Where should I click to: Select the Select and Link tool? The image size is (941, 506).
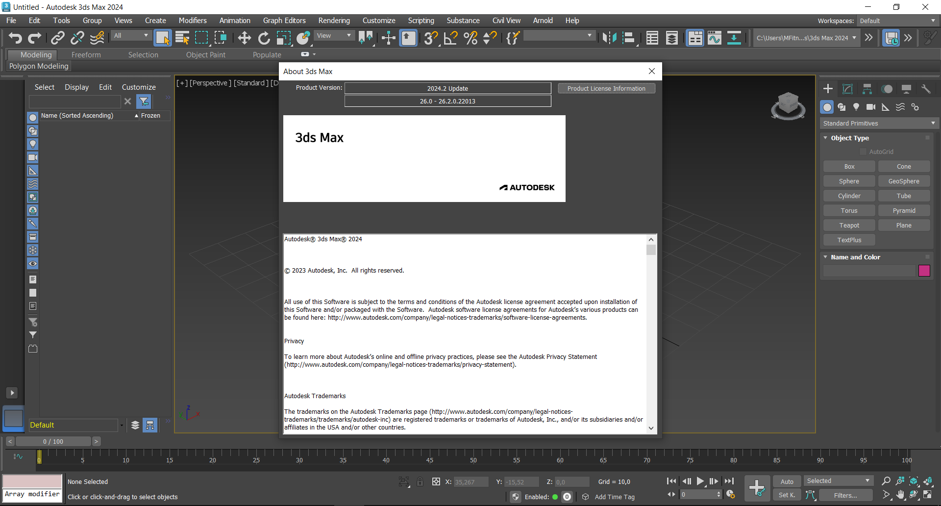pos(58,38)
